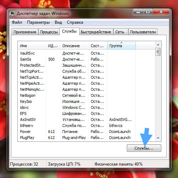This screenshot has width=178, height=178.
Task: Sort by the Сост... column header
Action: (x=98, y=46)
